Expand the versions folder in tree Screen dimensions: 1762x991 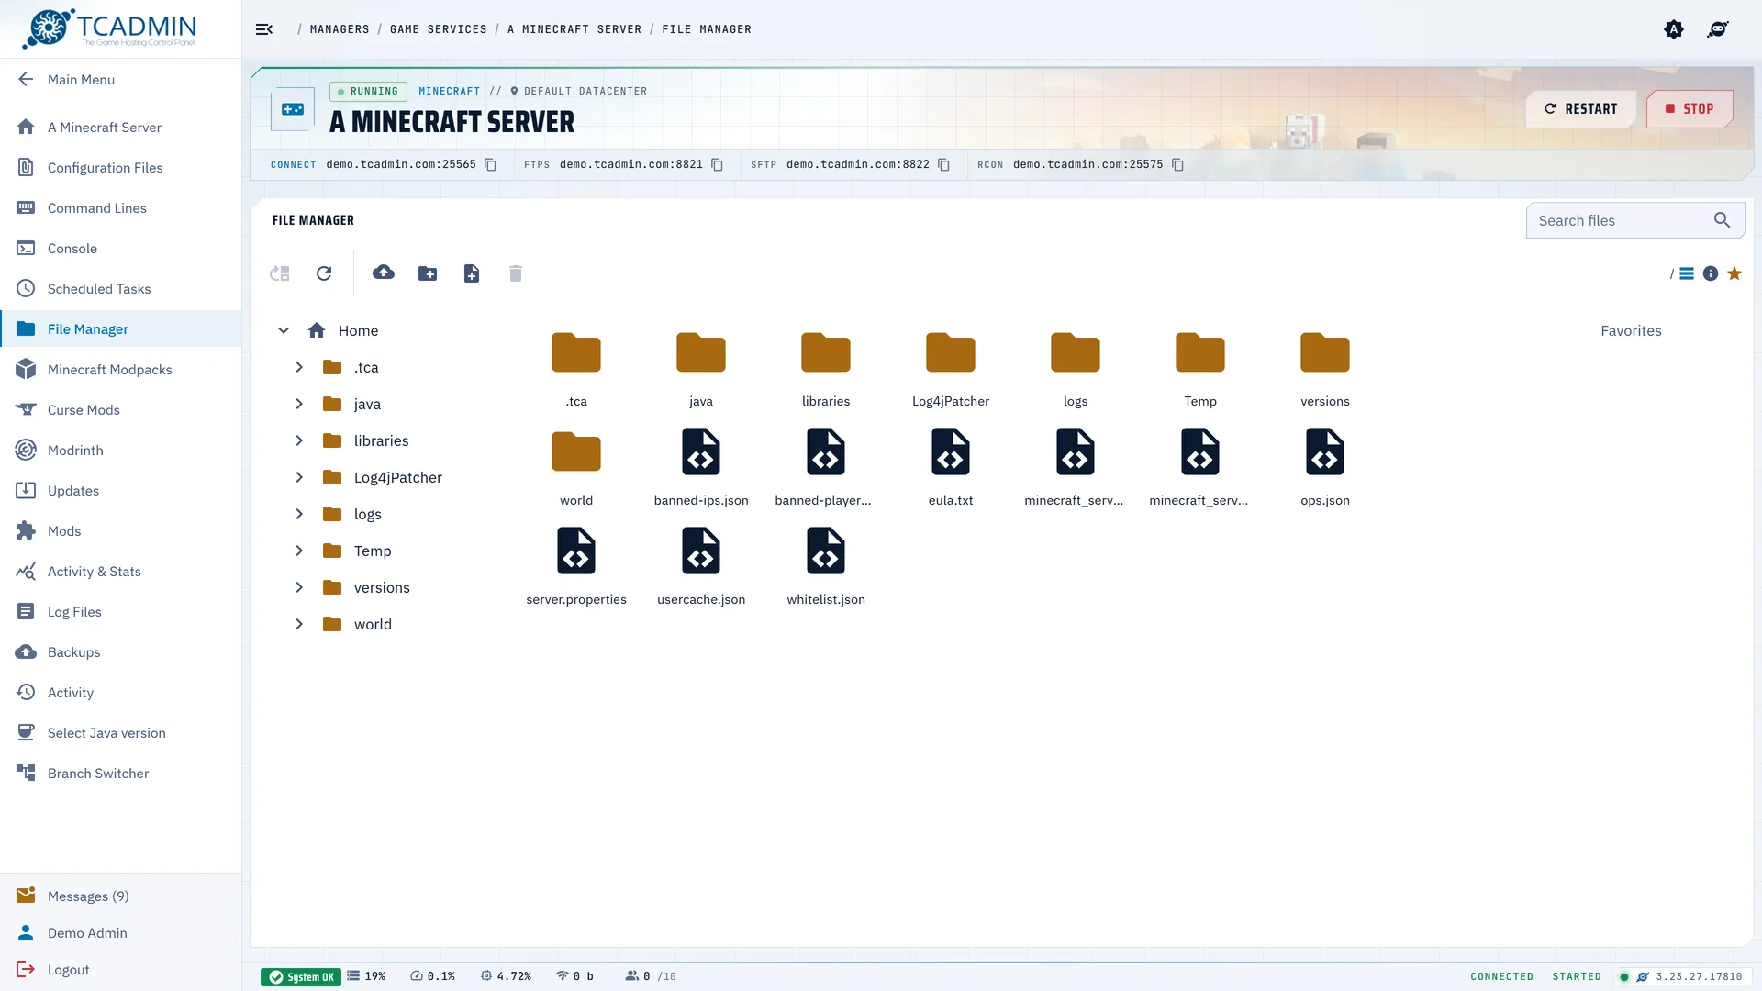[299, 587]
